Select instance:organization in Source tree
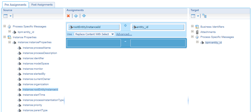This screenshot has width=251, height=112. 36,84
